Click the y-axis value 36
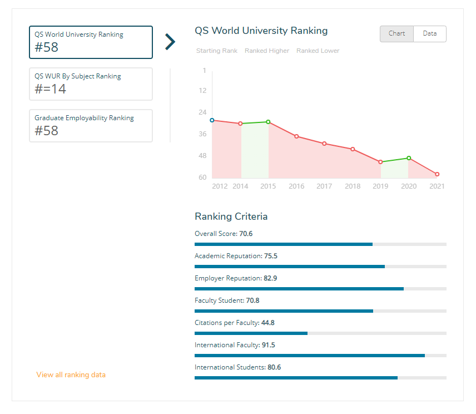Viewport: 476px width, 414px height. pyautogui.click(x=202, y=134)
